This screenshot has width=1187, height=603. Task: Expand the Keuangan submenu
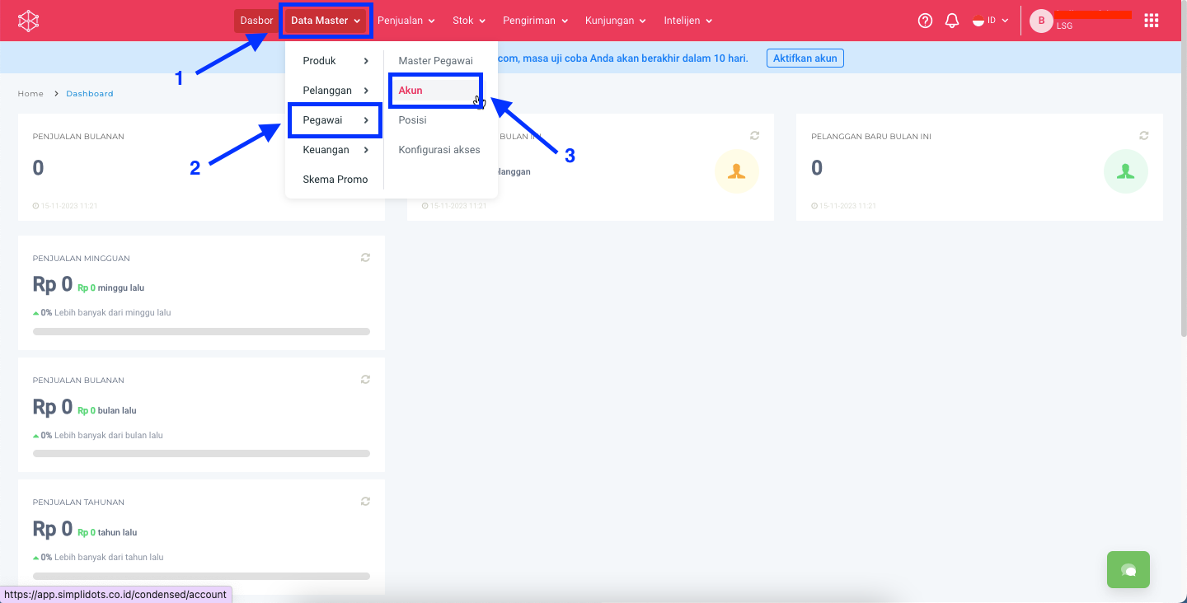[335, 150]
